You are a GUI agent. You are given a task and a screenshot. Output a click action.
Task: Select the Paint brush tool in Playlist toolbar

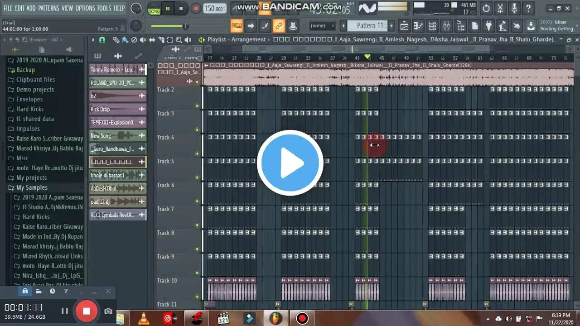[125, 40]
